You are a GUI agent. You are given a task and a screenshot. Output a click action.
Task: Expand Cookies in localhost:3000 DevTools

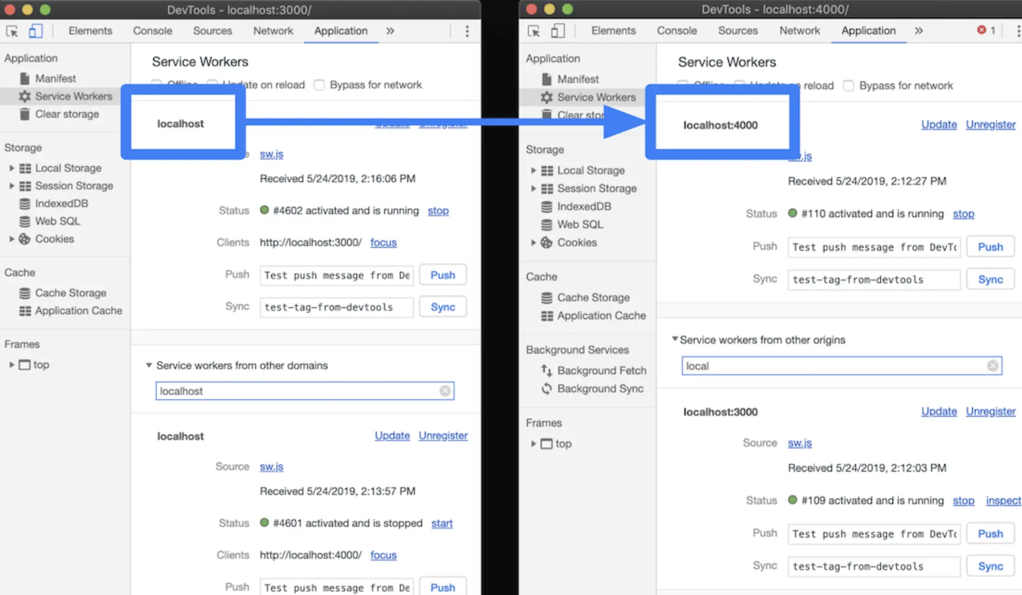click(11, 239)
